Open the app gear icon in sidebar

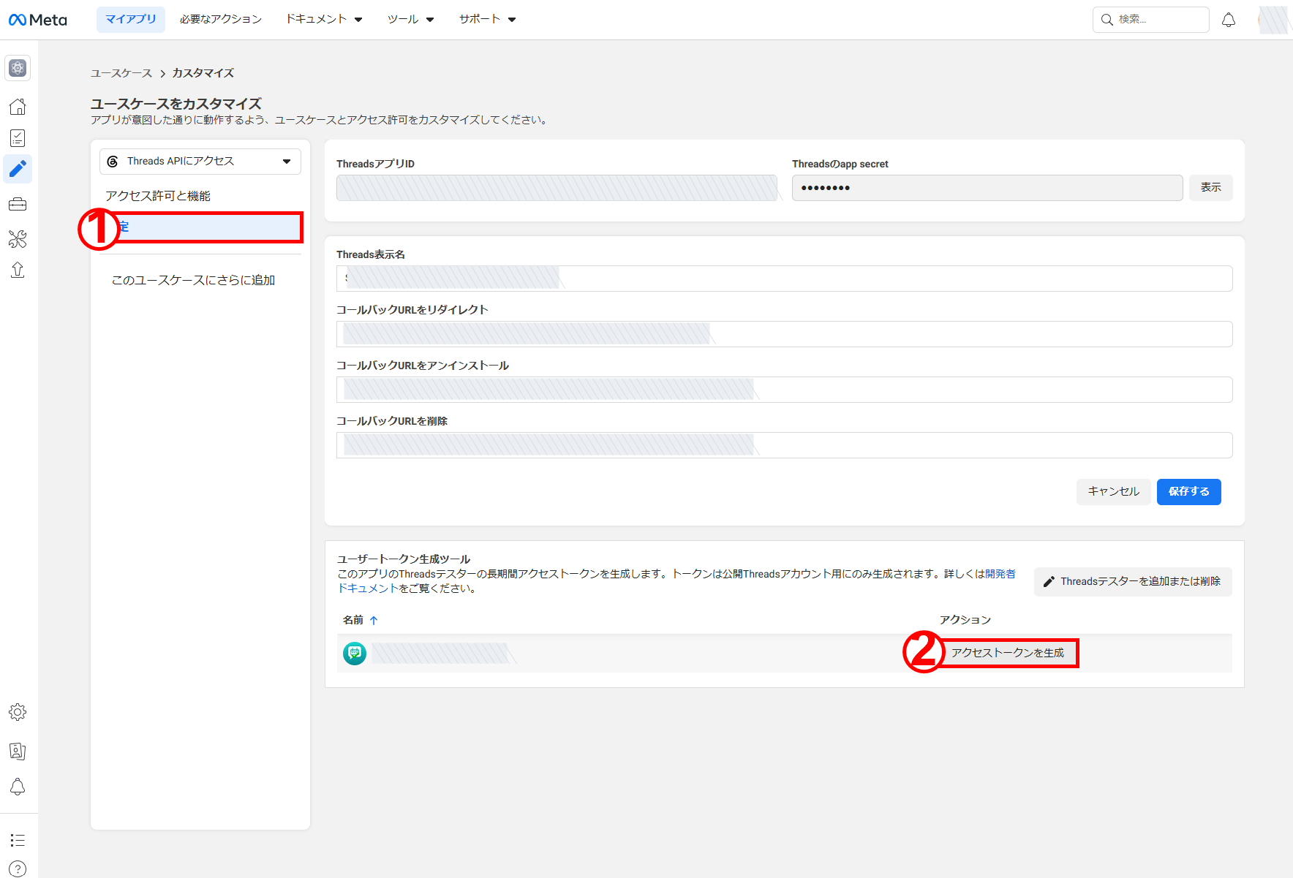click(x=18, y=68)
